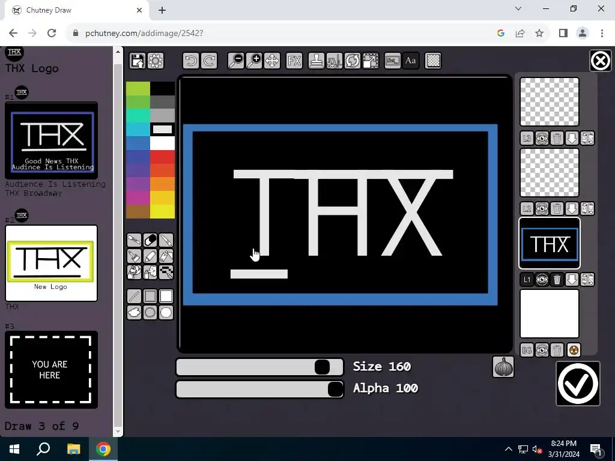Toggle visibility of layer L1
615x461 pixels.
pyautogui.click(x=542, y=280)
